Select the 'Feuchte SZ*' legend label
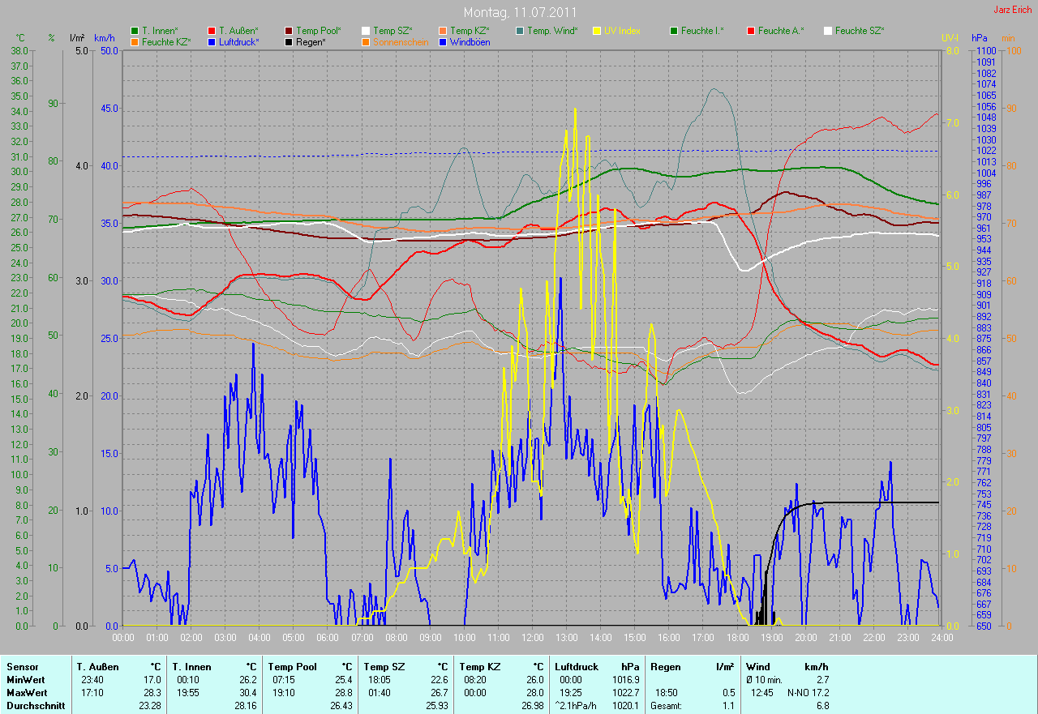The width and height of the screenshot is (1038, 714). [860, 31]
